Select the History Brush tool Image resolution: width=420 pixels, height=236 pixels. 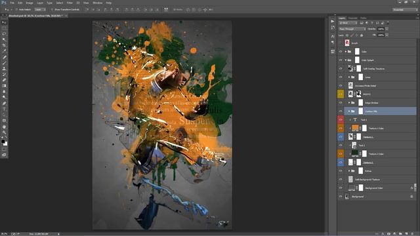(x=4, y=75)
